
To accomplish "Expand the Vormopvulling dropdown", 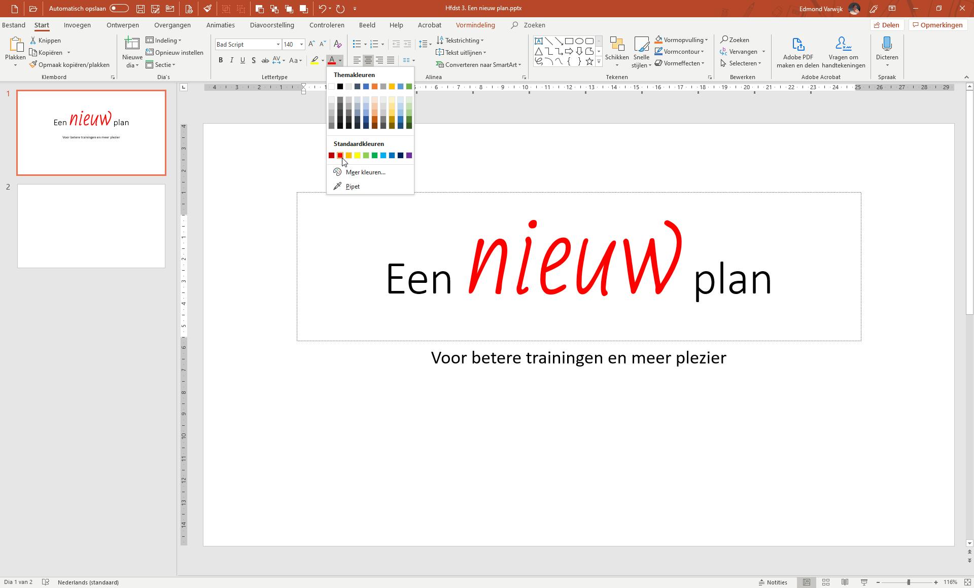I will [x=706, y=40].
